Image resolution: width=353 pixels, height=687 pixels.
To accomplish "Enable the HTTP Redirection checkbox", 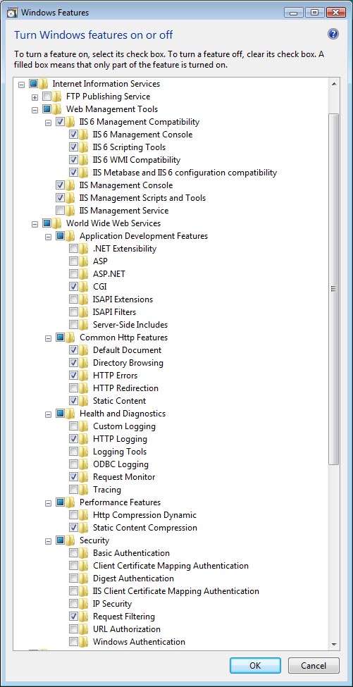I will 73,388.
